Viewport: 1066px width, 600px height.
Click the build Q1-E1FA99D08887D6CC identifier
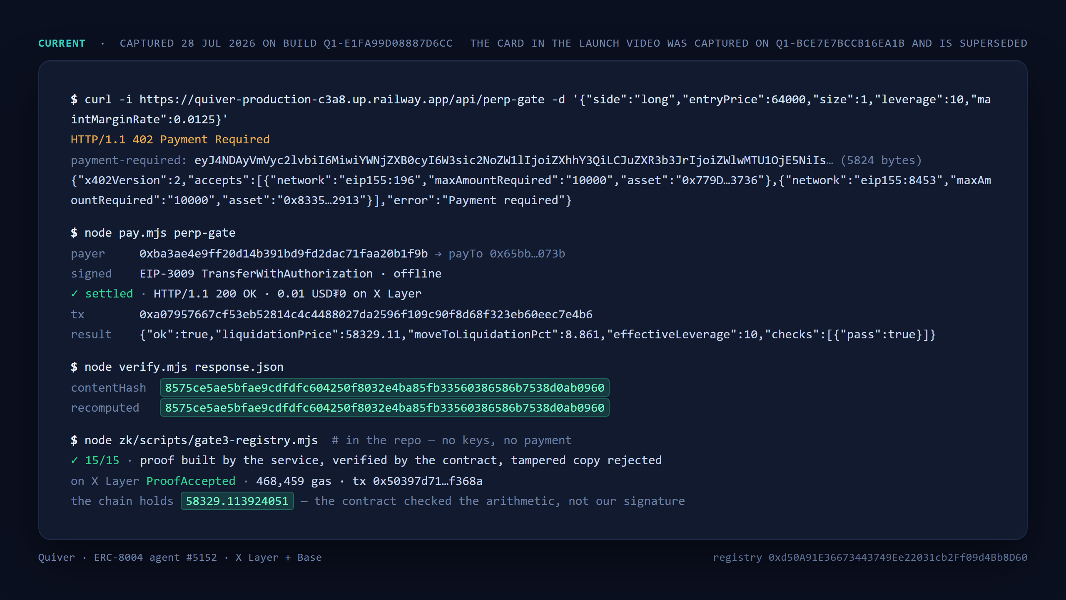388,43
